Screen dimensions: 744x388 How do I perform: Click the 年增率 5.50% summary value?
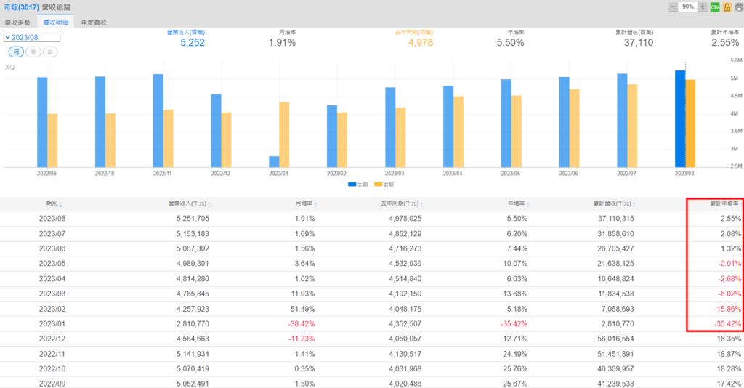click(510, 43)
